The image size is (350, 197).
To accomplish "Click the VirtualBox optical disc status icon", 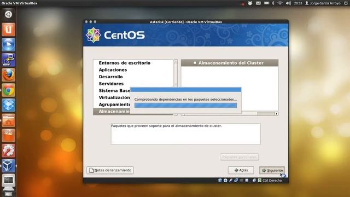I will pyautogui.click(x=225, y=180).
